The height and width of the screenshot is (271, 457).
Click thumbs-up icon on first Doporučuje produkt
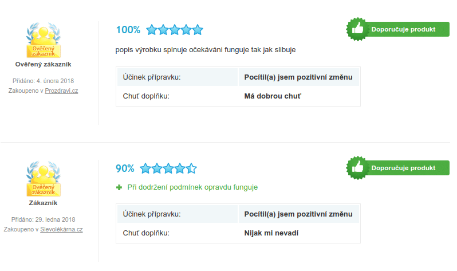click(x=357, y=29)
